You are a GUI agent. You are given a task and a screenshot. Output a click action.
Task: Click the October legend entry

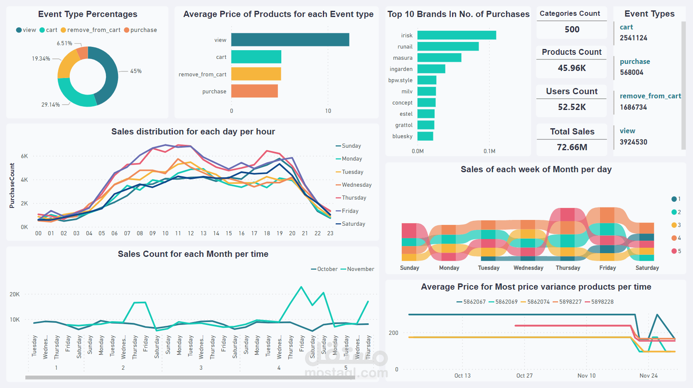324,269
